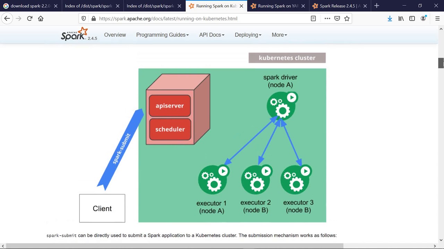This screenshot has width=444, height=249.
Task: Close the Spark Release 2.4.5 tab
Action: (x=365, y=6)
